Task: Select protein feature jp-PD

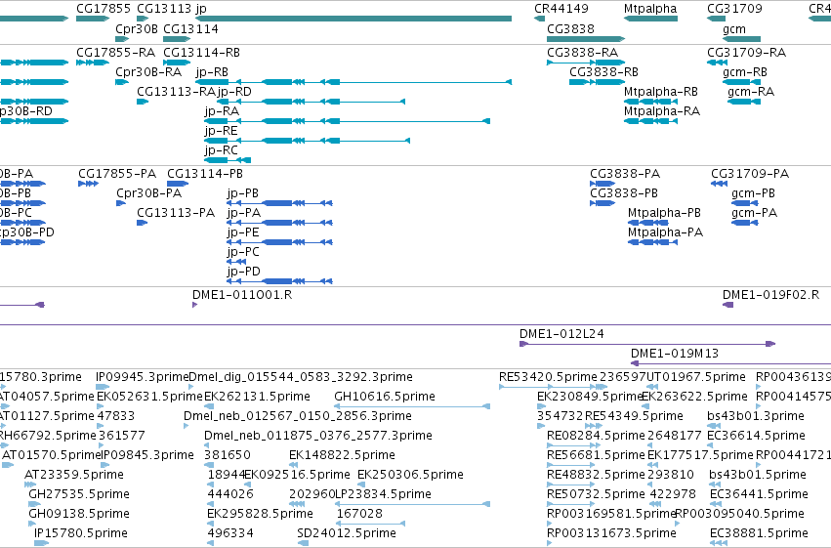Action: (x=280, y=281)
